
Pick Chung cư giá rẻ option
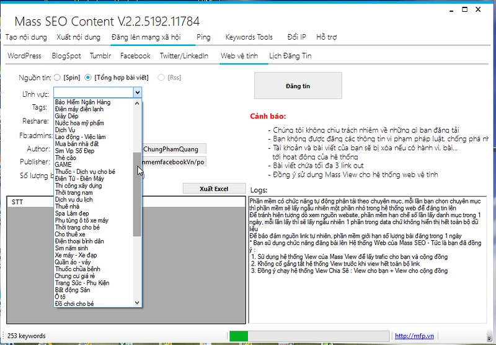[x=75, y=276]
